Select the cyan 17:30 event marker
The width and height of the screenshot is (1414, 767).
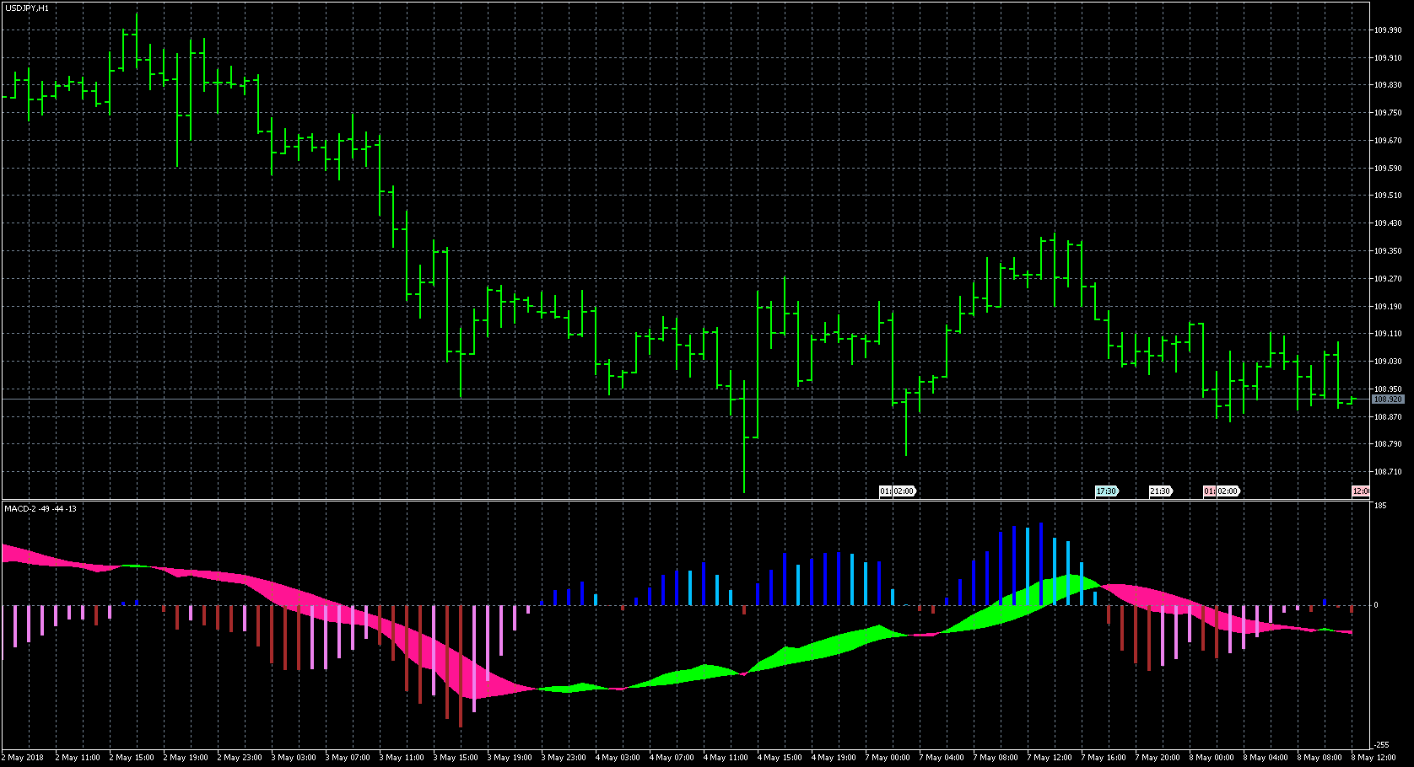[1106, 491]
